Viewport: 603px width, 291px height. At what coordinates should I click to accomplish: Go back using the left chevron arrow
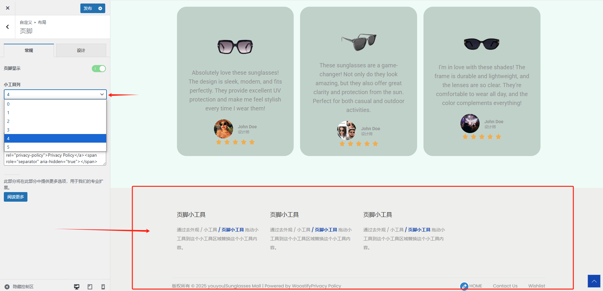pos(8,27)
